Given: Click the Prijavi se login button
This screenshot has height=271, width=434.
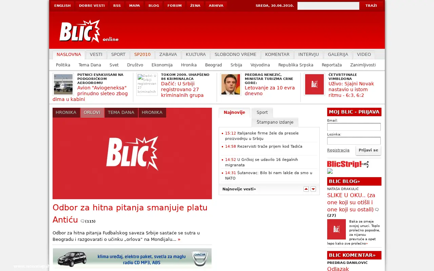Looking at the screenshot, I should coord(368,150).
